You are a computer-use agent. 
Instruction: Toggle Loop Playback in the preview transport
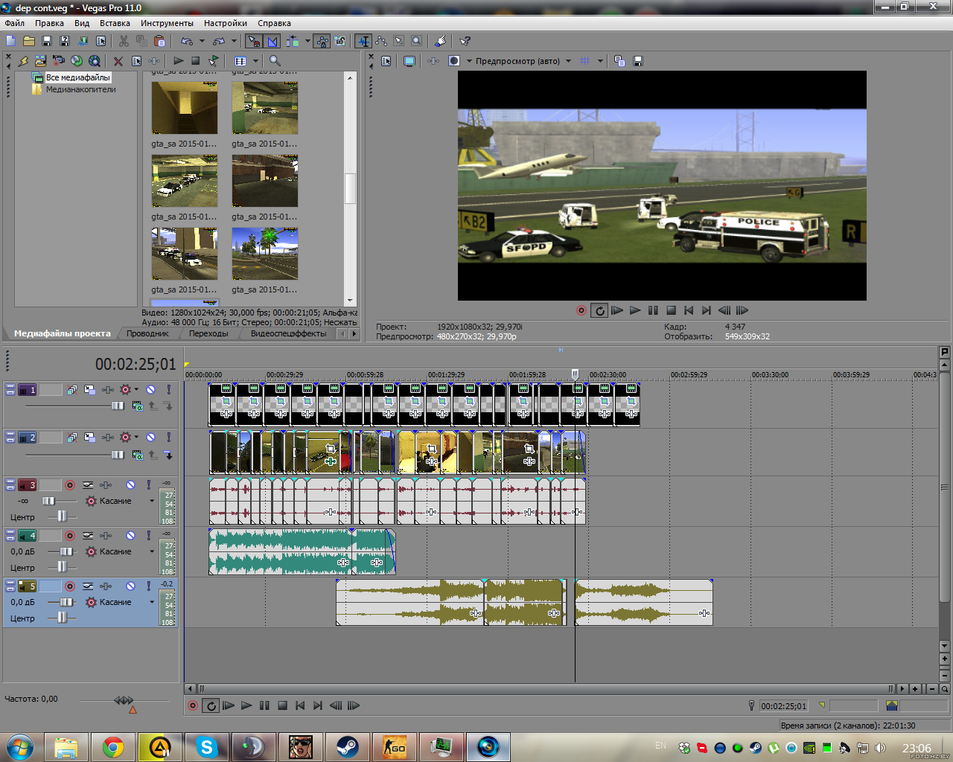tap(599, 311)
